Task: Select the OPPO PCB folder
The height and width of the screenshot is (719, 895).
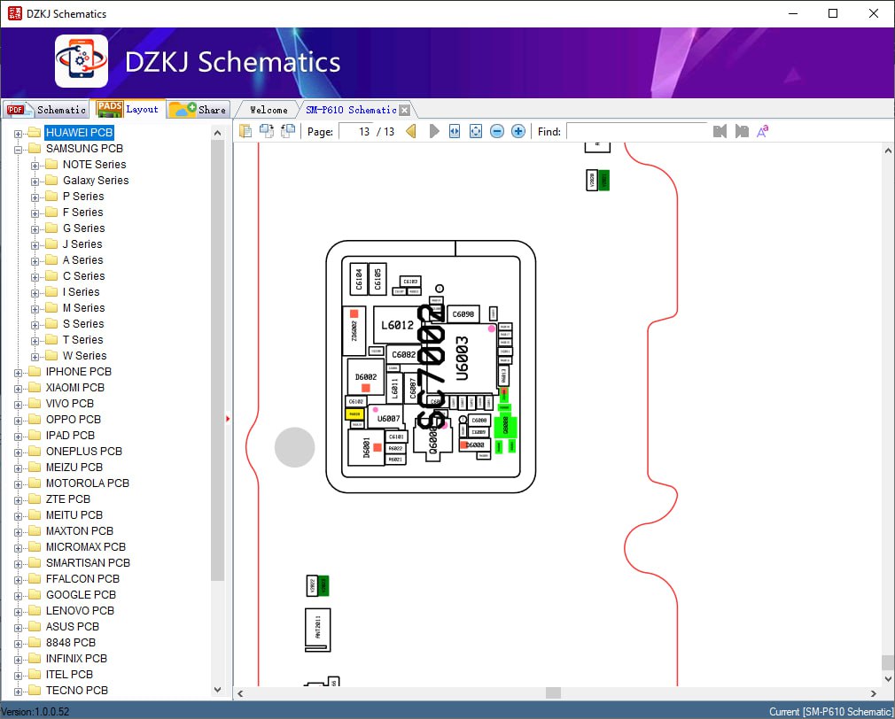Action: pyautogui.click(x=73, y=420)
